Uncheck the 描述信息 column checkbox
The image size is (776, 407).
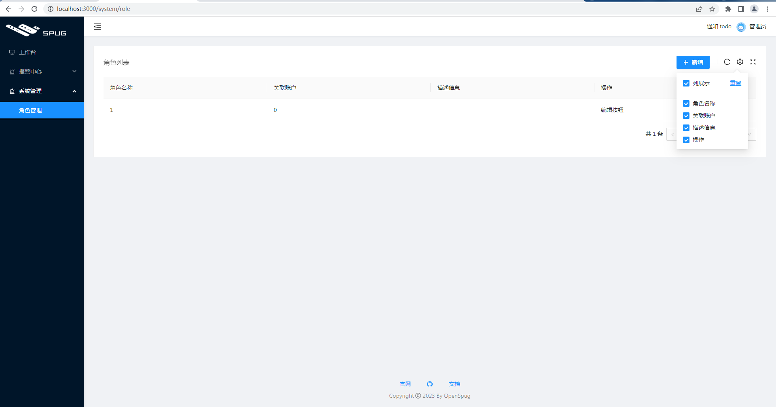tap(686, 128)
